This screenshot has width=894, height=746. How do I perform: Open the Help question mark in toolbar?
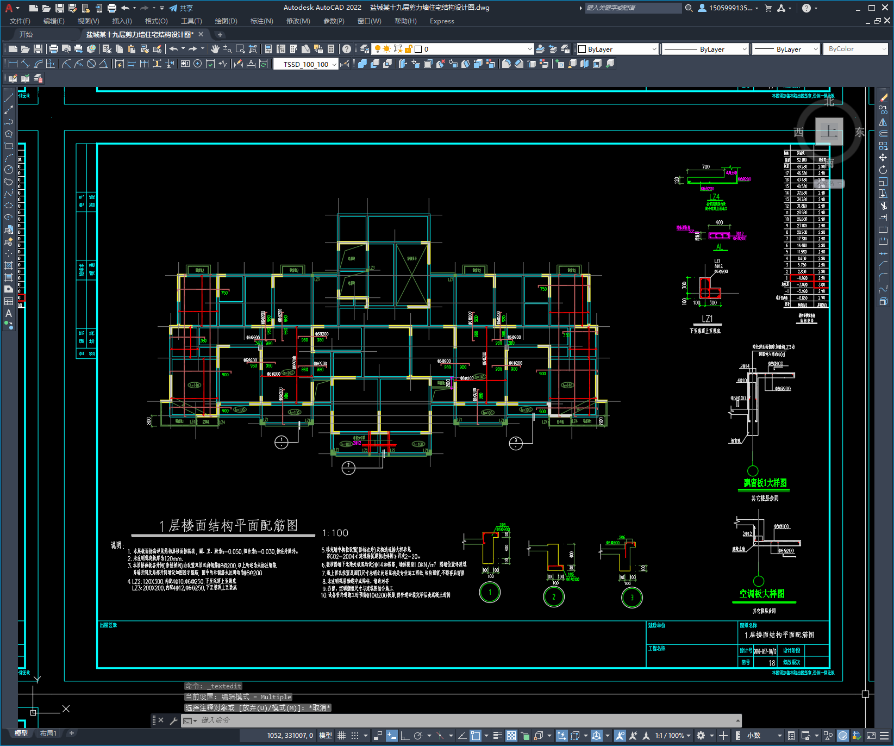pyautogui.click(x=347, y=49)
